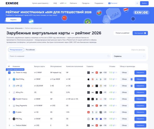Click the Terbium Wallet logo icon

14,125
